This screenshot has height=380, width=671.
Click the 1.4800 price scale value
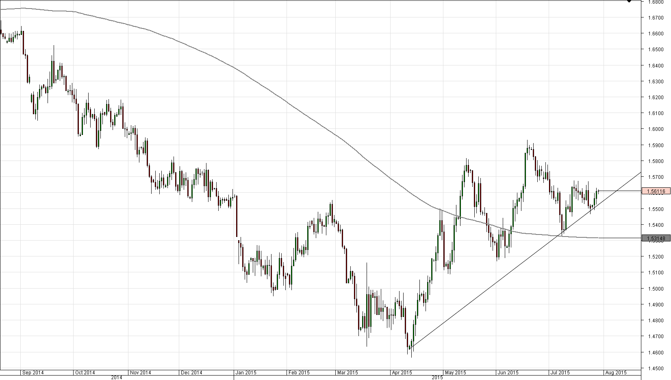[x=657, y=321]
